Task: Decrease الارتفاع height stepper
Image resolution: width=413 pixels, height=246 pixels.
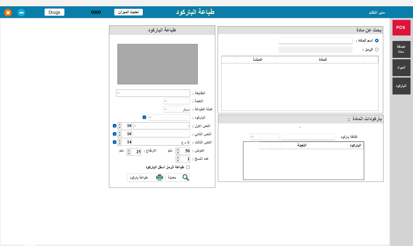Action: click(129, 153)
